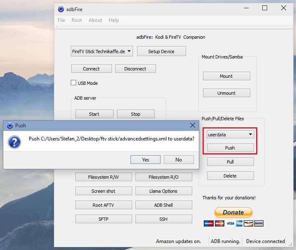This screenshot has height=250, width=296.
Task: Open the Help menu
Action: click(114, 20)
